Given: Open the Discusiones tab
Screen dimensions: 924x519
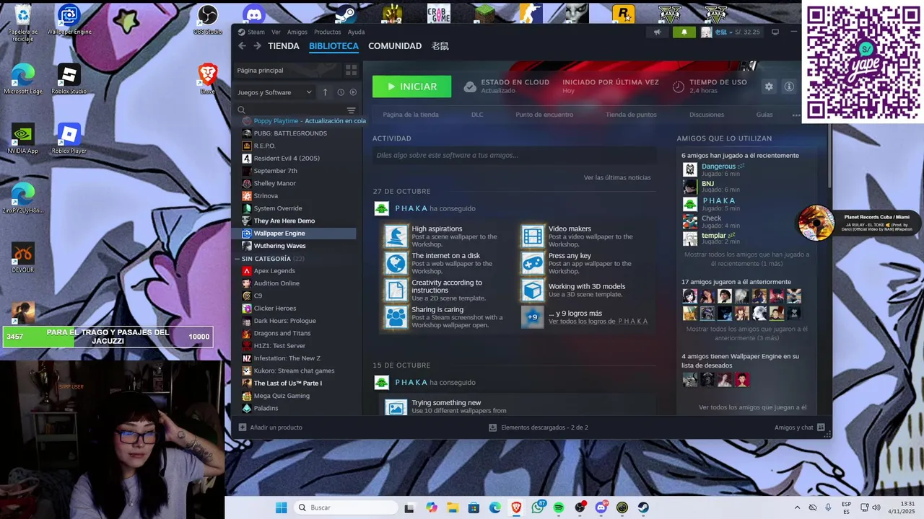Looking at the screenshot, I should [x=707, y=115].
